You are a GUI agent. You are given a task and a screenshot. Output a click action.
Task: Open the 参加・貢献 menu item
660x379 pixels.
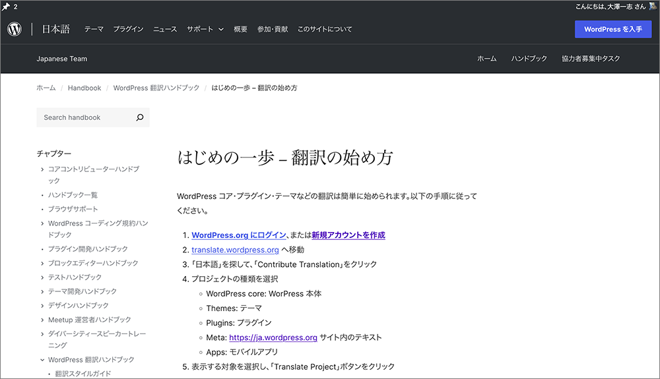273,29
